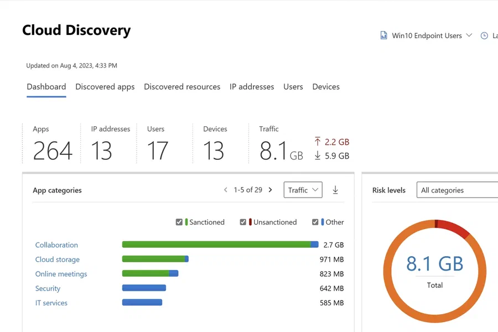Click the 823 MB value
This screenshot has width=498, height=332.
[331, 274]
